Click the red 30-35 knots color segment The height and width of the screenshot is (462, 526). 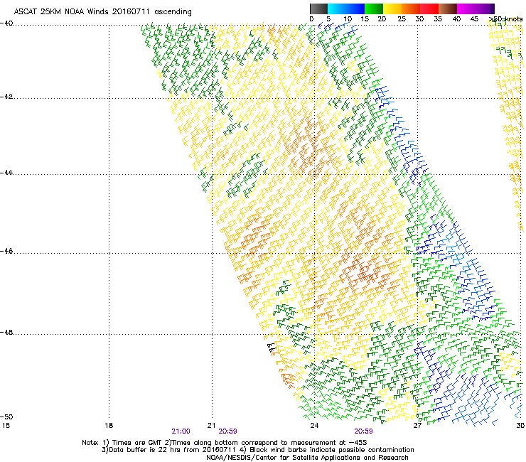(429, 9)
